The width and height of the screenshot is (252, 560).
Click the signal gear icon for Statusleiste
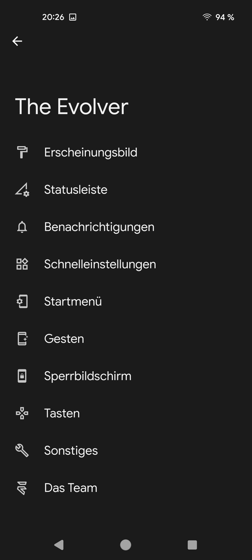(22, 190)
